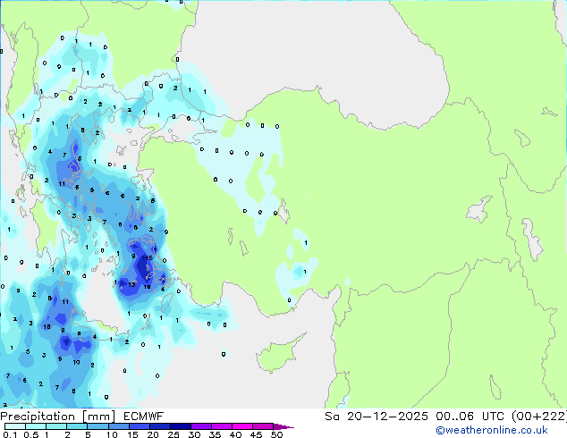The height and width of the screenshot is (438, 567).
Task: Click the '10' legend value label
Action: [x=112, y=434]
